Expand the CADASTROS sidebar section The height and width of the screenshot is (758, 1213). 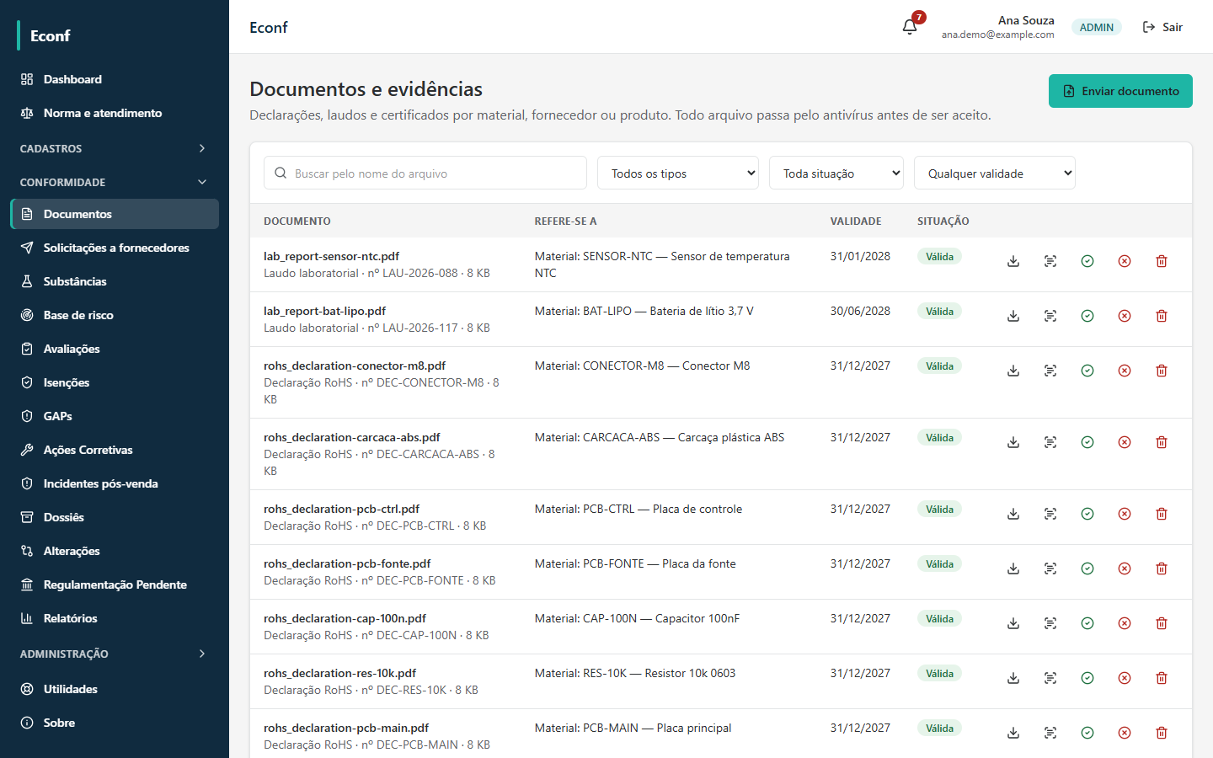(115, 148)
